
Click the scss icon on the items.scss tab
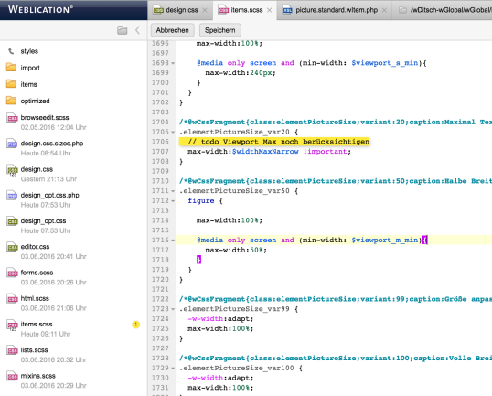point(223,10)
